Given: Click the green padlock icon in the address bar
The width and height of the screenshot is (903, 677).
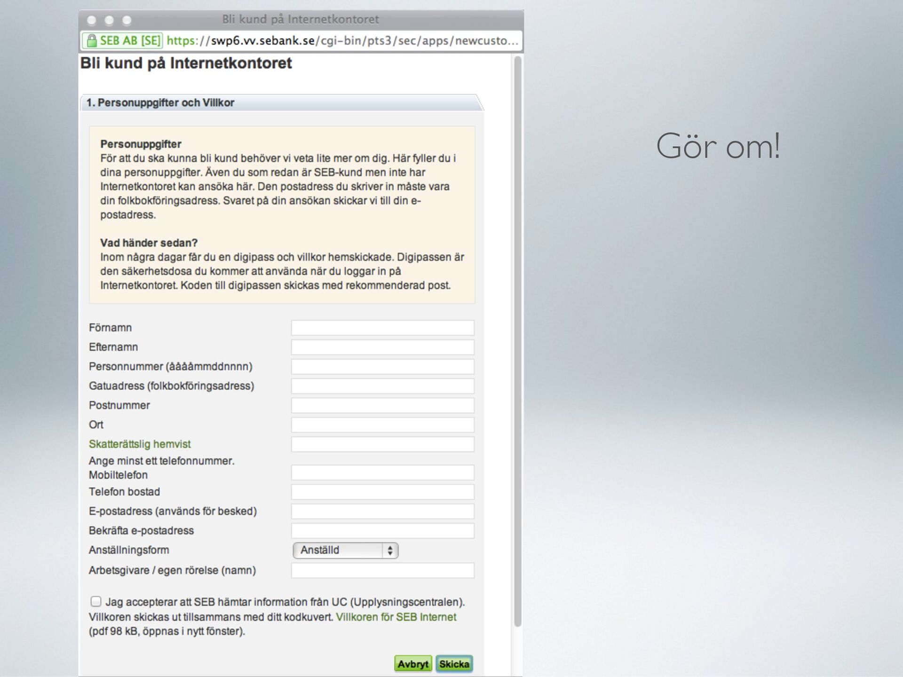Looking at the screenshot, I should tap(92, 40).
